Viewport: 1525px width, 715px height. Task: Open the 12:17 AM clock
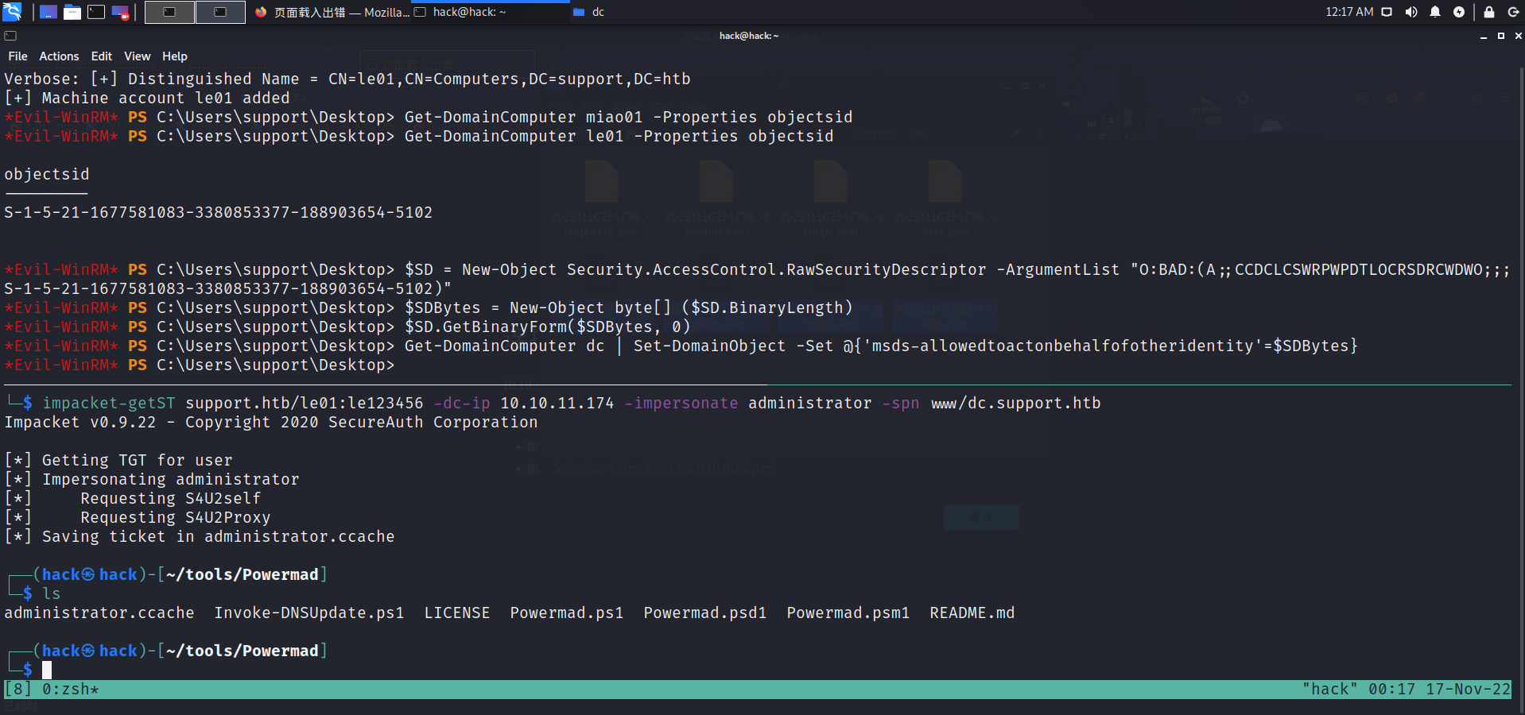tap(1349, 12)
